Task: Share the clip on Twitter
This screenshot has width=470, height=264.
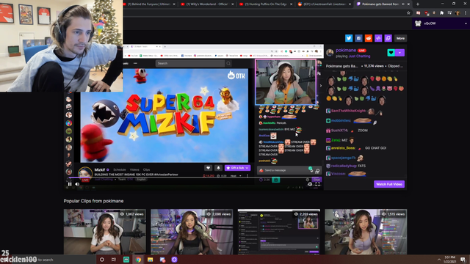Action: coord(349,38)
